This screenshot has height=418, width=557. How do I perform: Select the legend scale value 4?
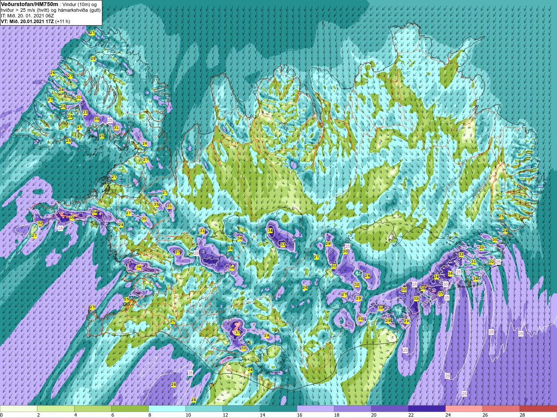click(x=75, y=415)
